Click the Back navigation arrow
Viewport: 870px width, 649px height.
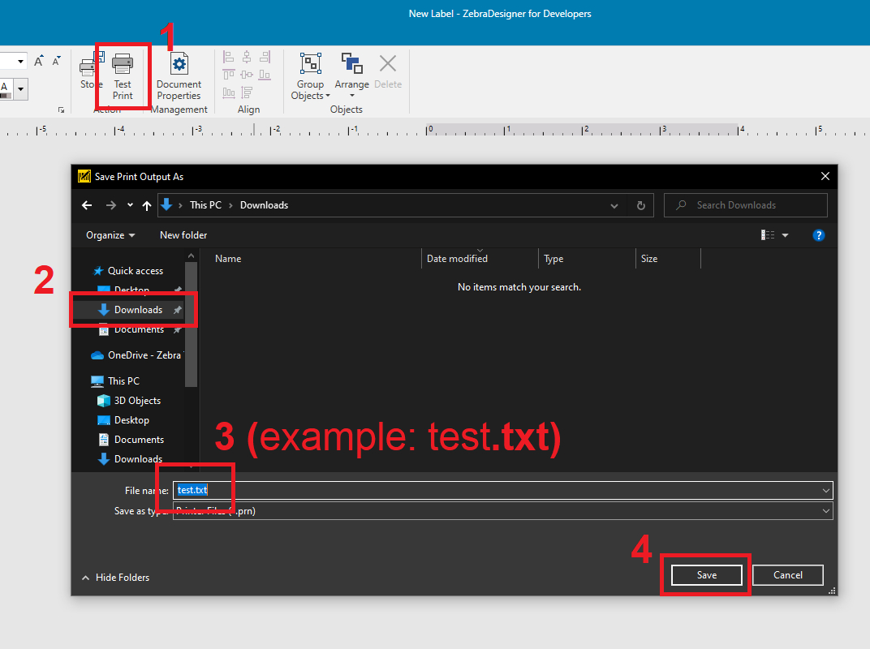[87, 204]
